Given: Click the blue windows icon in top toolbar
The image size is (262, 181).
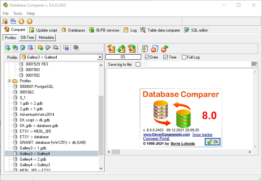Looking at the screenshot, I should click(x=13, y=21).
